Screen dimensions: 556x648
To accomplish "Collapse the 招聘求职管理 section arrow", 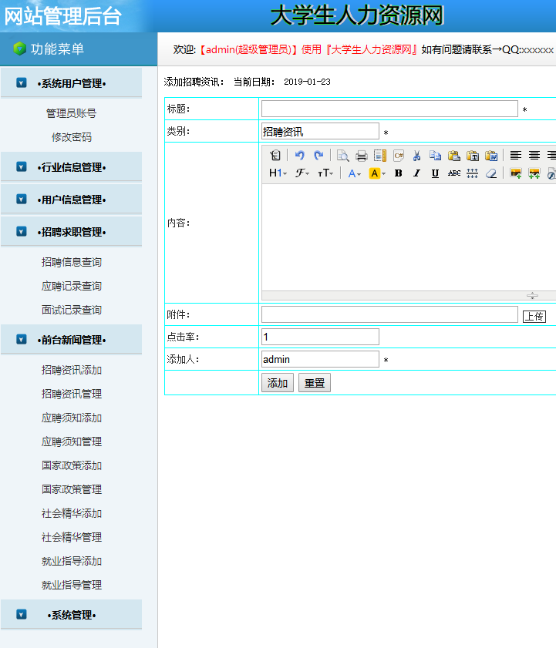I will click(x=22, y=231).
